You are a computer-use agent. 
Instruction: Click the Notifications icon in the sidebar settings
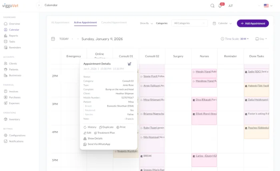(6, 141)
